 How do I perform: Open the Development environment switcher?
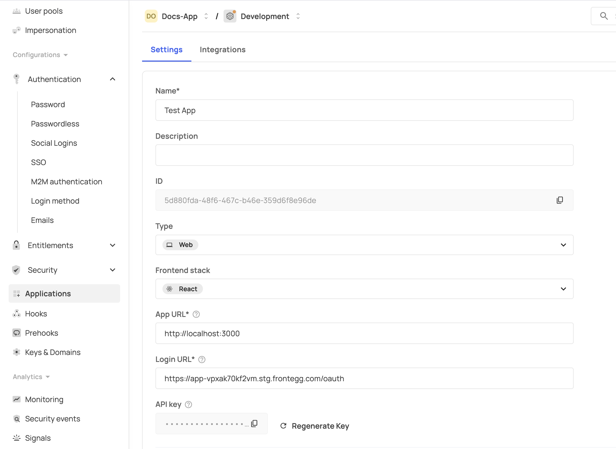(265, 16)
